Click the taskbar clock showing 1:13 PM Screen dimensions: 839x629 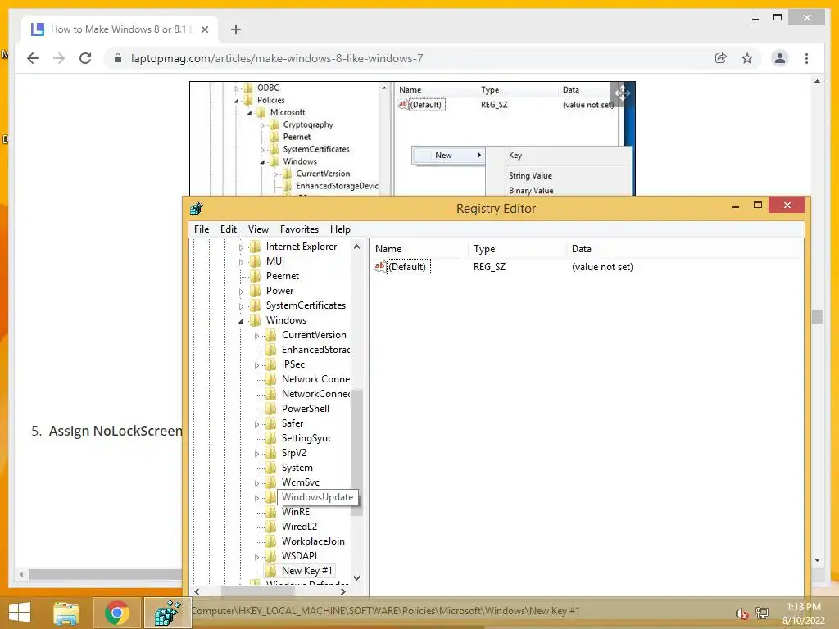coord(803,613)
